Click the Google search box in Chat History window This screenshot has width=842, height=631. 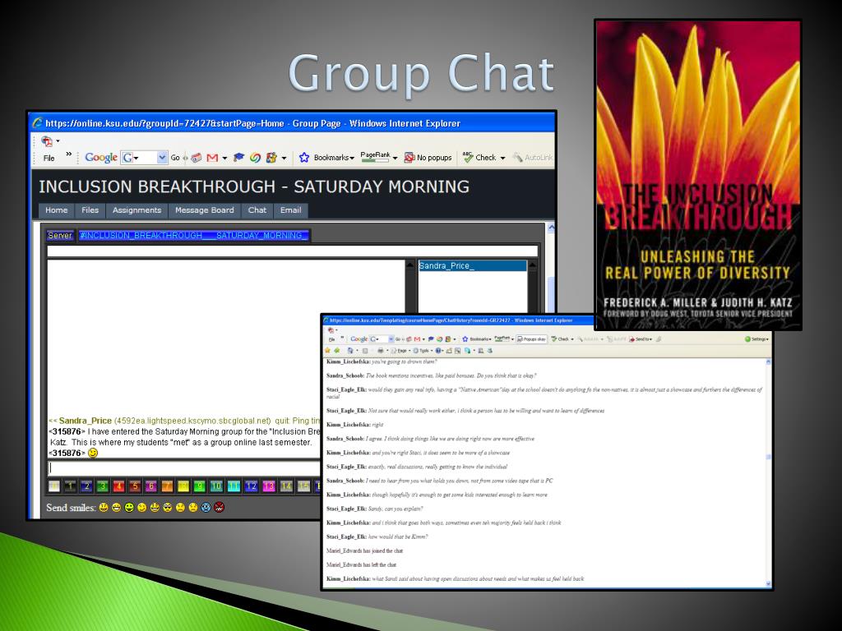pos(382,339)
